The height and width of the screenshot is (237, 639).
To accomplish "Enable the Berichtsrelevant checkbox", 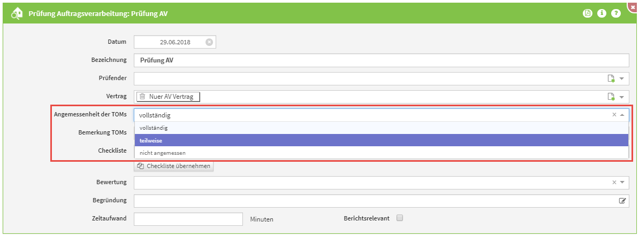I will point(399,218).
